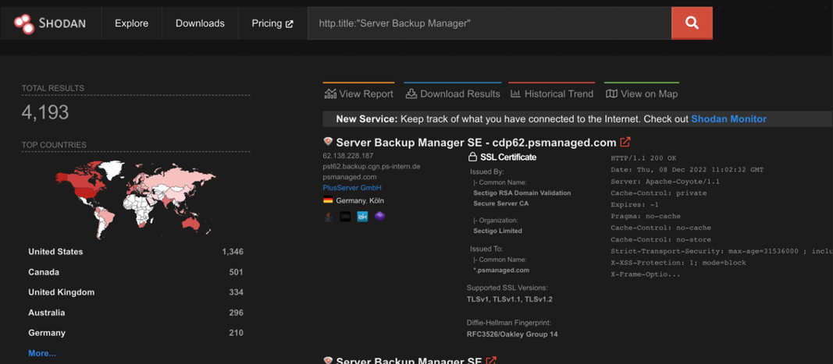Filter by Germany in Top Countries
Viewport: 833px width, 364px height.
pos(47,333)
